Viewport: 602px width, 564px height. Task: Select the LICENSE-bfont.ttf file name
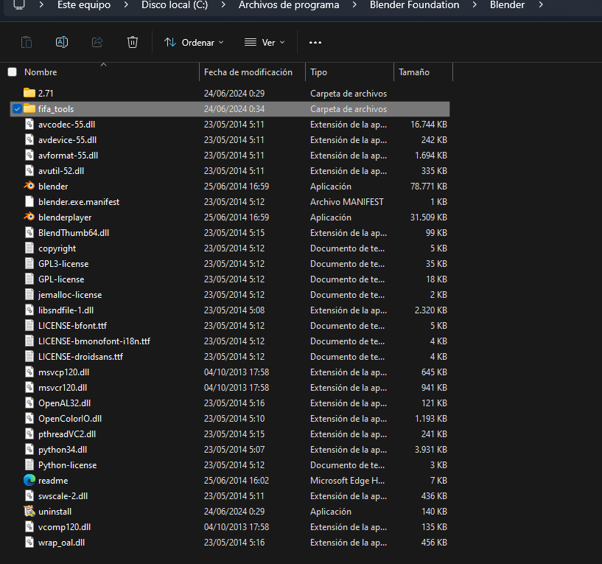point(72,325)
